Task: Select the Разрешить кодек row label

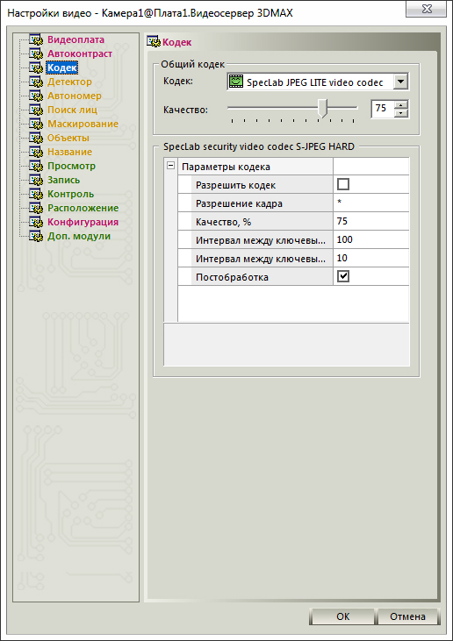Action: [x=235, y=185]
